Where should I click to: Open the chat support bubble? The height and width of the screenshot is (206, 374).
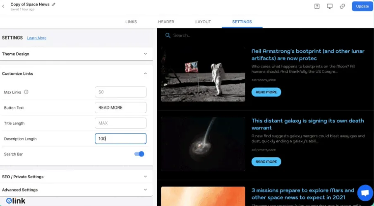pos(365,193)
